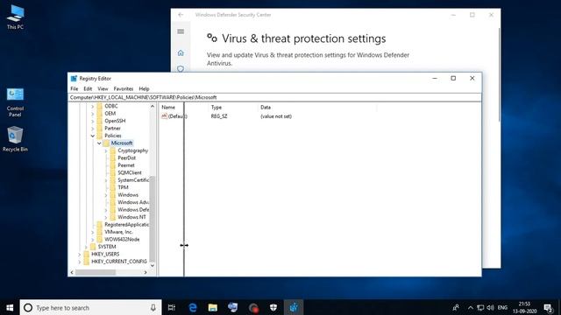Select Partner key in tree
The height and width of the screenshot is (315, 561).
112,129
